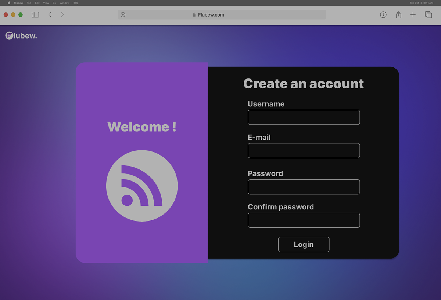
Task: Close the window with red button
Action: (6, 15)
